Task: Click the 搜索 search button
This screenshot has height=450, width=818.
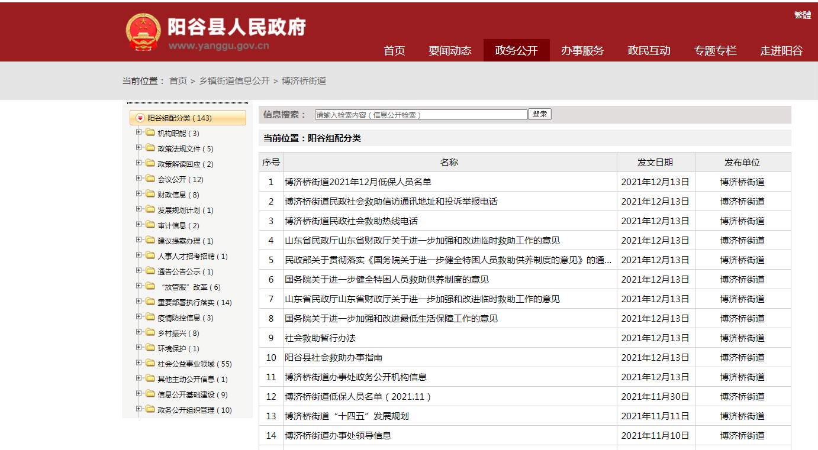Action: (540, 114)
